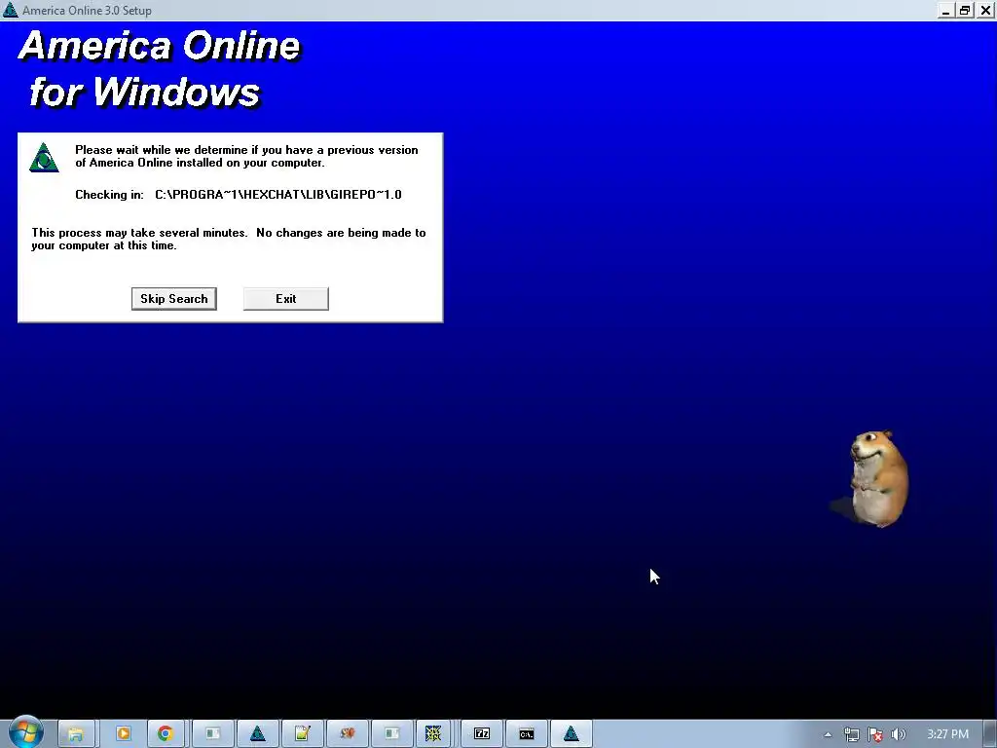Open the Windows Start menu orb
Viewport: 997px width, 748px height.
25,732
